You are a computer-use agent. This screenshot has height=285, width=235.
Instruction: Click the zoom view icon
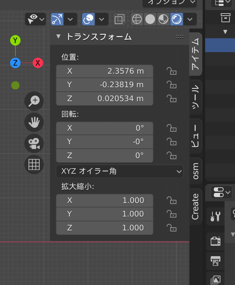[34, 101]
